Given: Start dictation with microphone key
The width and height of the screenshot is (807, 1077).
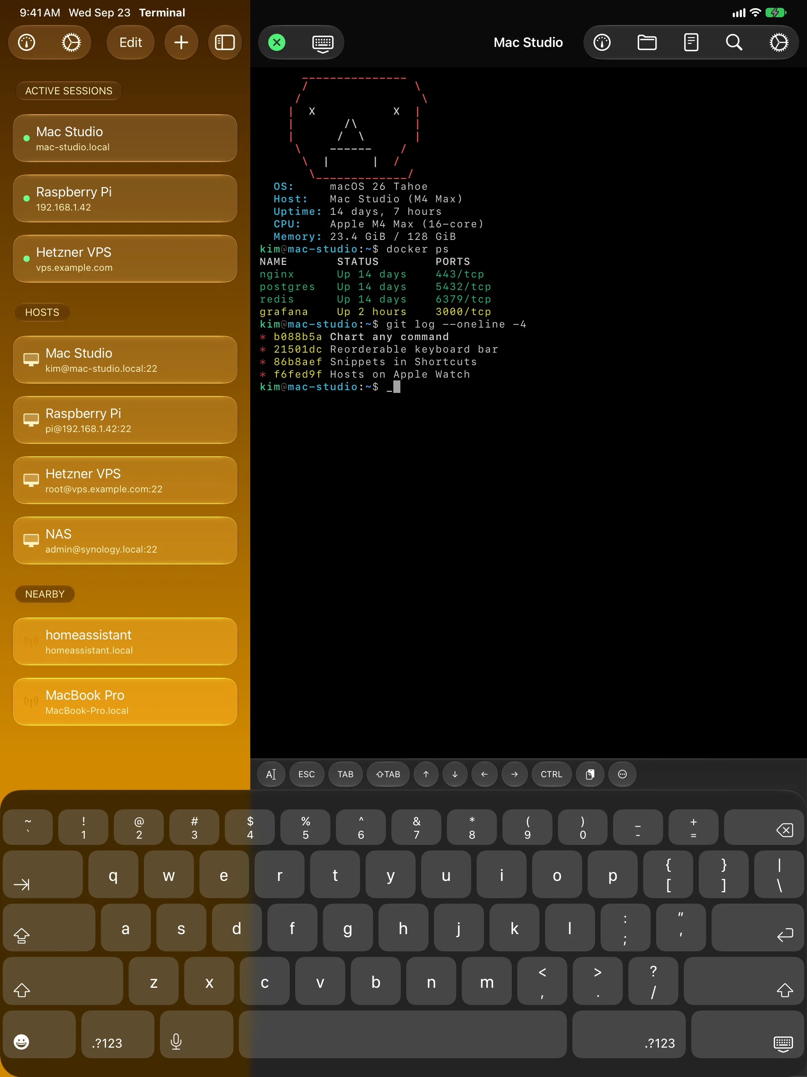Looking at the screenshot, I should [197, 1035].
